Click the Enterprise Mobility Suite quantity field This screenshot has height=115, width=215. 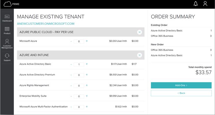click(x=79, y=96)
